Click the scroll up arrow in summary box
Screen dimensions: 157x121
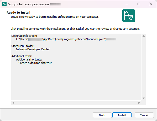click(144, 36)
